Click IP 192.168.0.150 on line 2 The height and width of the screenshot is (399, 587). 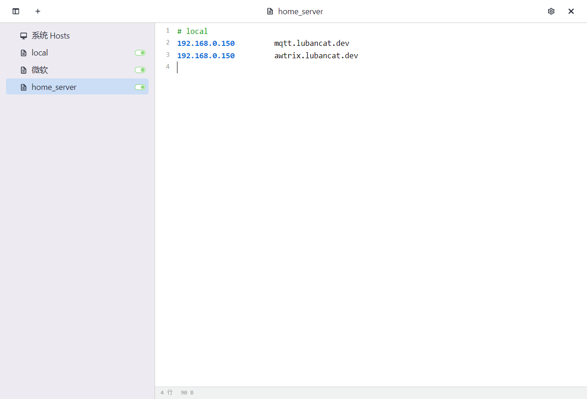click(x=206, y=44)
